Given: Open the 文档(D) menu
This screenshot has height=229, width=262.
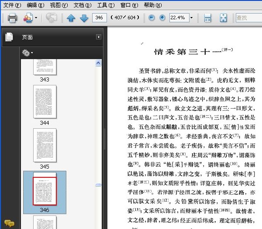Looking at the screenshot, I should (83, 5).
